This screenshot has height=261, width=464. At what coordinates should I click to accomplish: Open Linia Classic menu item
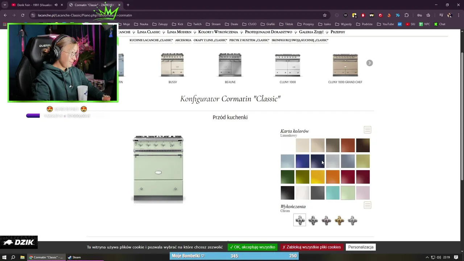point(149,32)
